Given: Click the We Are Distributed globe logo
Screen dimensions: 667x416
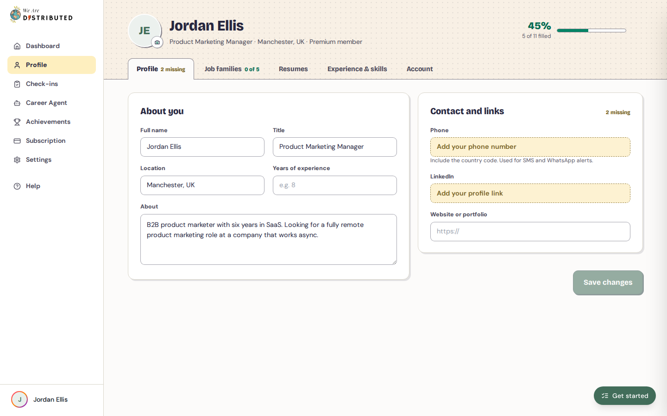Looking at the screenshot, I should click(x=16, y=15).
